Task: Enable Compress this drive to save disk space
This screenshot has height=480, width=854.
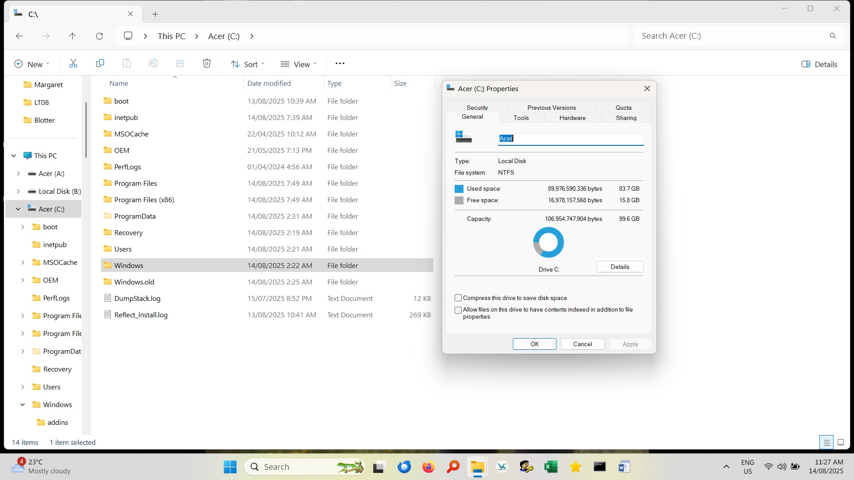Action: (x=458, y=298)
